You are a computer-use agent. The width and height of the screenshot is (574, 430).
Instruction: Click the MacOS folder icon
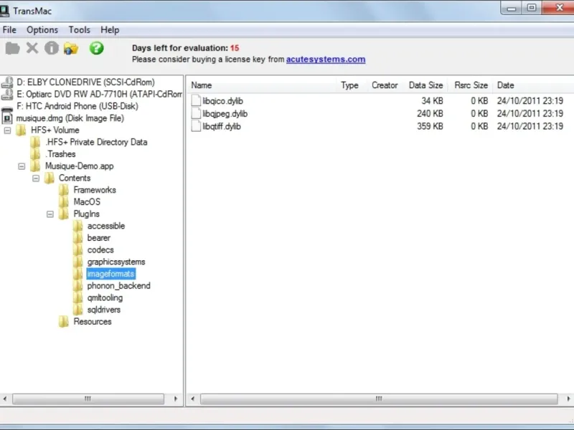(64, 202)
